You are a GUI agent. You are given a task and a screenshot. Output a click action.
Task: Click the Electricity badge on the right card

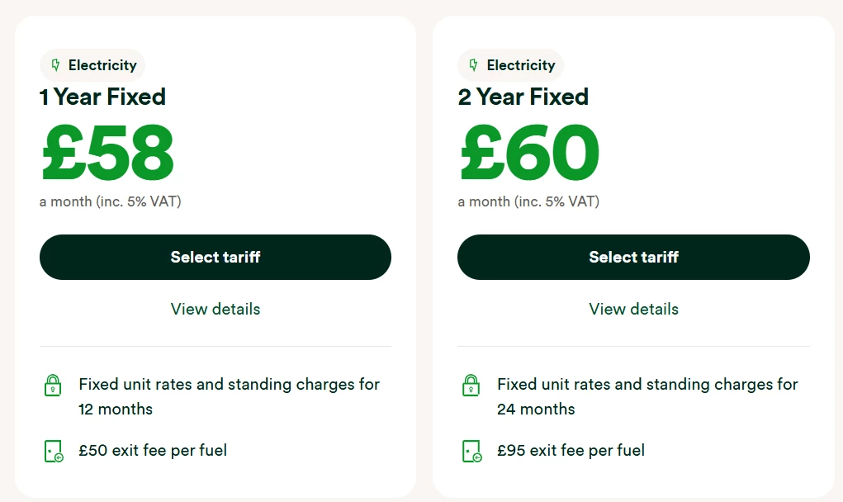coord(510,65)
